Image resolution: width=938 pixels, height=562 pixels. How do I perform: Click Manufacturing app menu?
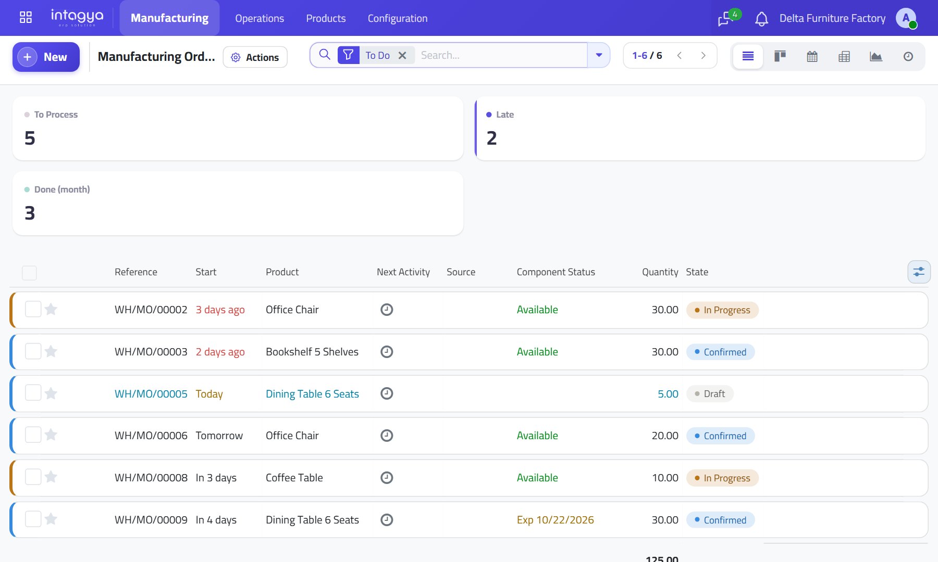point(169,18)
